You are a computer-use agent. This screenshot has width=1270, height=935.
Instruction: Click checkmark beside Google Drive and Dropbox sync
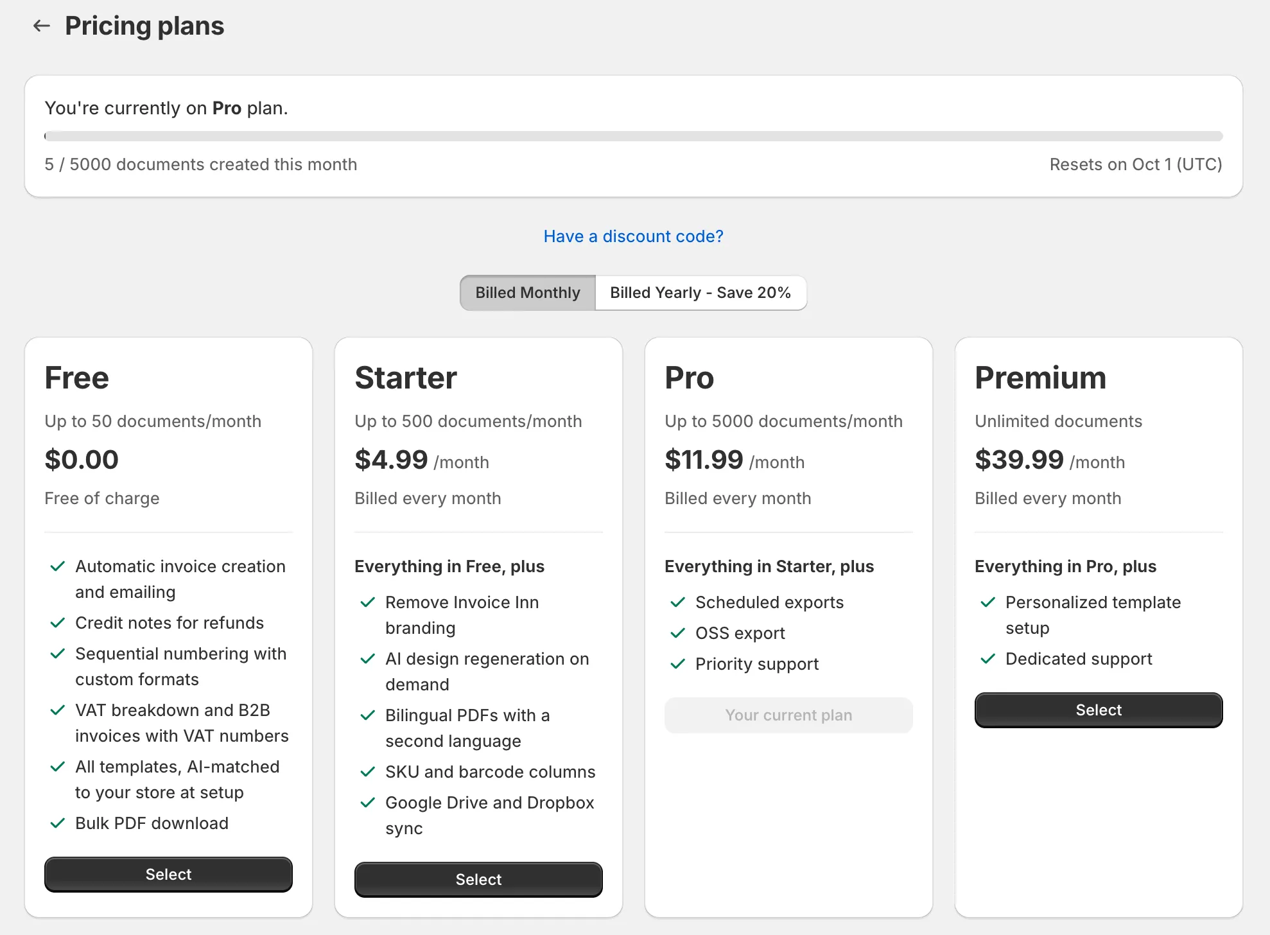coord(368,803)
